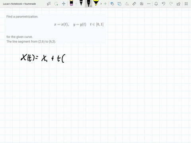This screenshot has width=191, height=143.
Task: Toggle the Ruler tool
Action: 134,4
